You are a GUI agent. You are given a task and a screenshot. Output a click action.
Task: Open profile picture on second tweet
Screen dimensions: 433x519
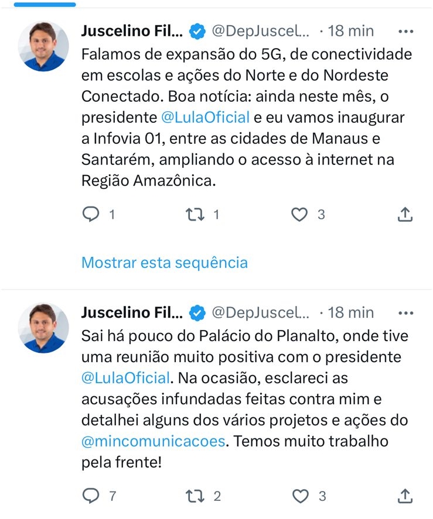click(x=44, y=328)
